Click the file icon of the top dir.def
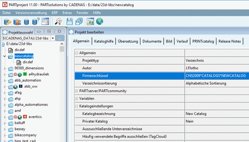This screenshot has width=249, height=142. 11,50
